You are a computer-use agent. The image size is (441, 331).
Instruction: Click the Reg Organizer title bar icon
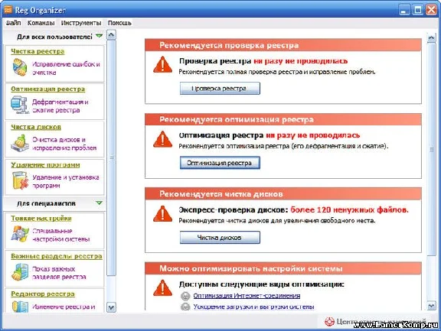(x=8, y=10)
